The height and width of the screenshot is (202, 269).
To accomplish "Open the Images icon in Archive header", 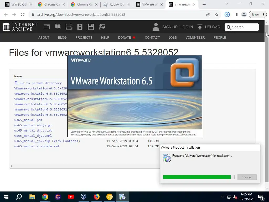I will [102, 27].
